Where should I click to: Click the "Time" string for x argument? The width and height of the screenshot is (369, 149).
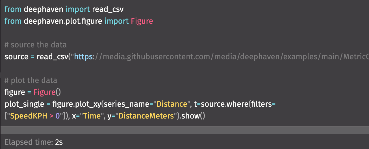91,116
